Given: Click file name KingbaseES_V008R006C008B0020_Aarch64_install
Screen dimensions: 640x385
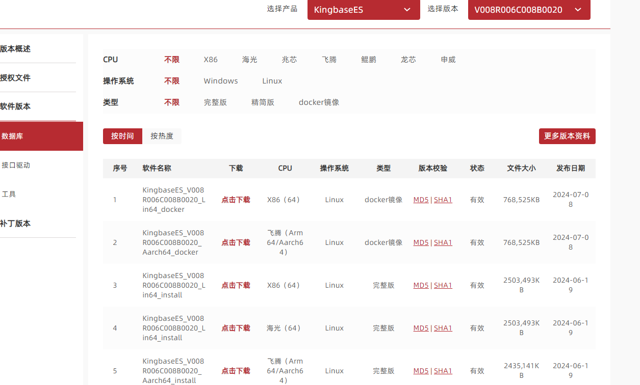Looking at the screenshot, I should pos(173,371).
